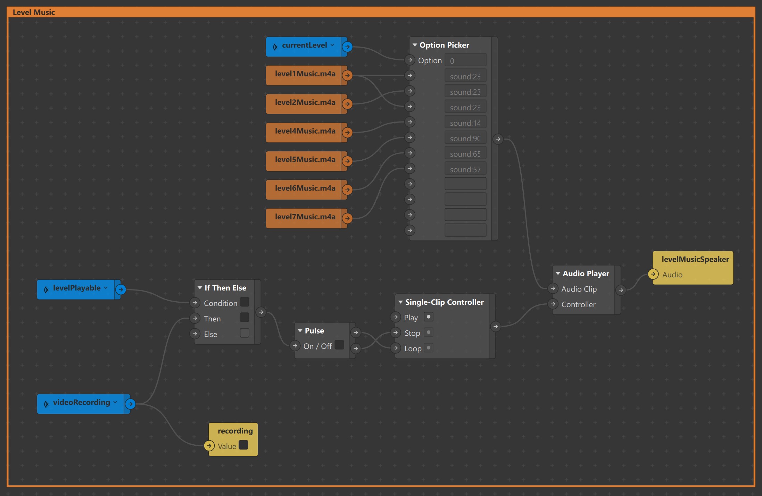Click levelMusicSpeaker Audio input port

point(653,274)
